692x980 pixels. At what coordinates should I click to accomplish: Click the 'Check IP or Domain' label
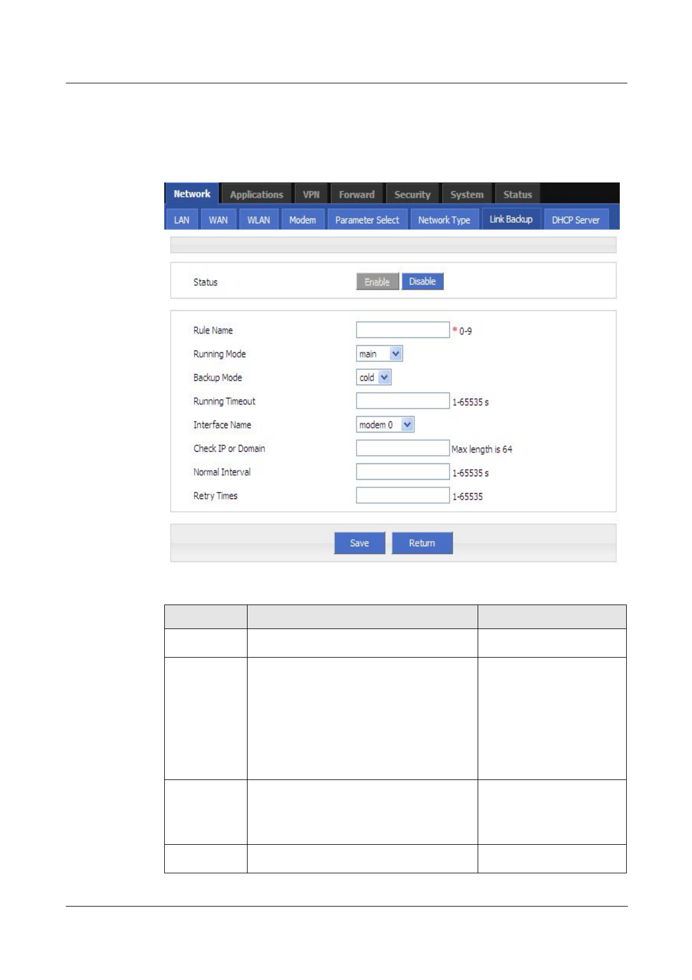point(230,448)
